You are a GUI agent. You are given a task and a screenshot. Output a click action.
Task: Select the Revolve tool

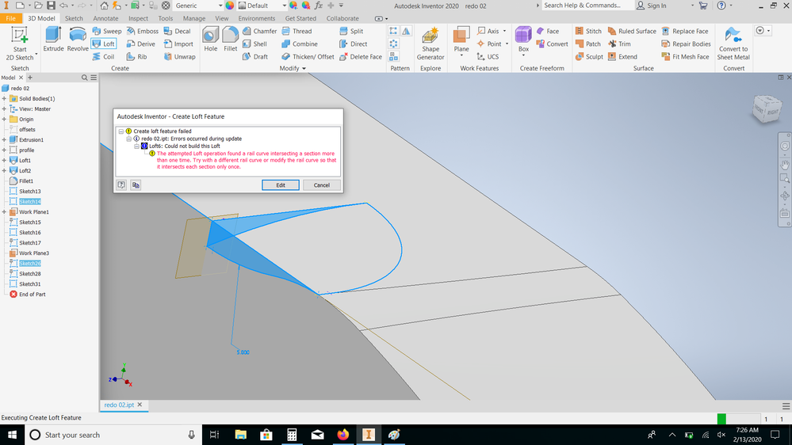(x=78, y=40)
